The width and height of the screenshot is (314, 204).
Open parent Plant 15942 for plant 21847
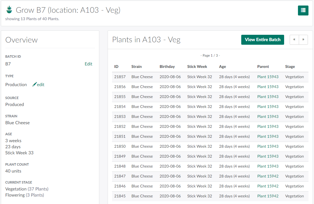pyautogui.click(x=268, y=176)
